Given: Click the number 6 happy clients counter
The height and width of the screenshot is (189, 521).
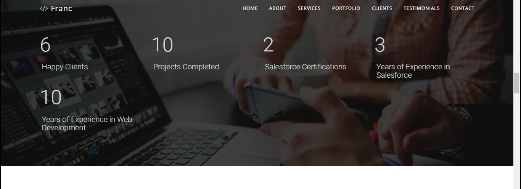Looking at the screenshot, I should pyautogui.click(x=45, y=45).
